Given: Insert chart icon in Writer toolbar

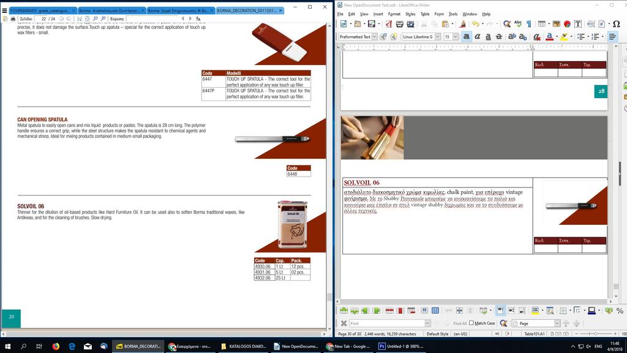Looking at the screenshot, I should pos(567,25).
